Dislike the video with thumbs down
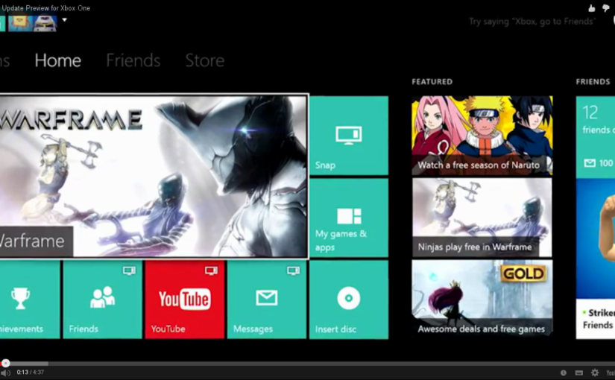This screenshot has height=380, width=615. [605, 8]
